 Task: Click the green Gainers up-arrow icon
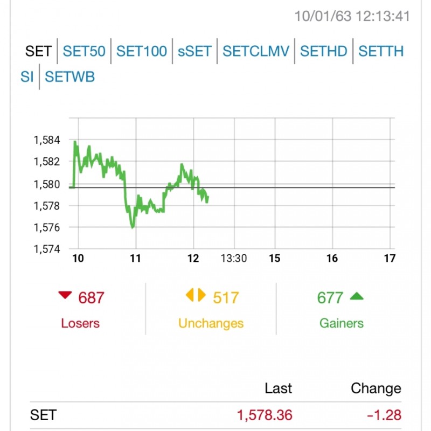coord(357,296)
